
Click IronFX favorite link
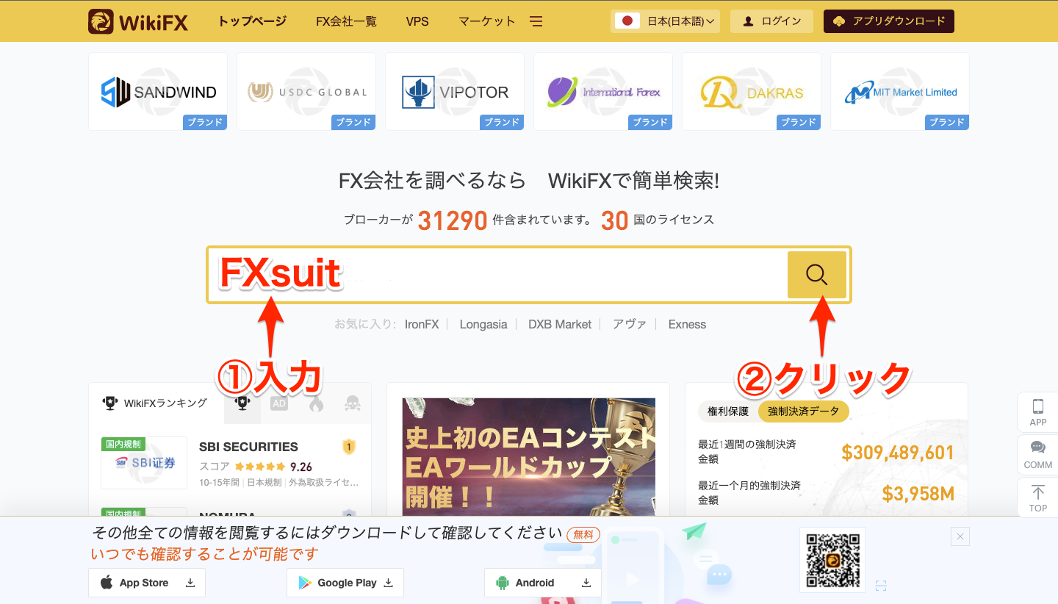[422, 324]
